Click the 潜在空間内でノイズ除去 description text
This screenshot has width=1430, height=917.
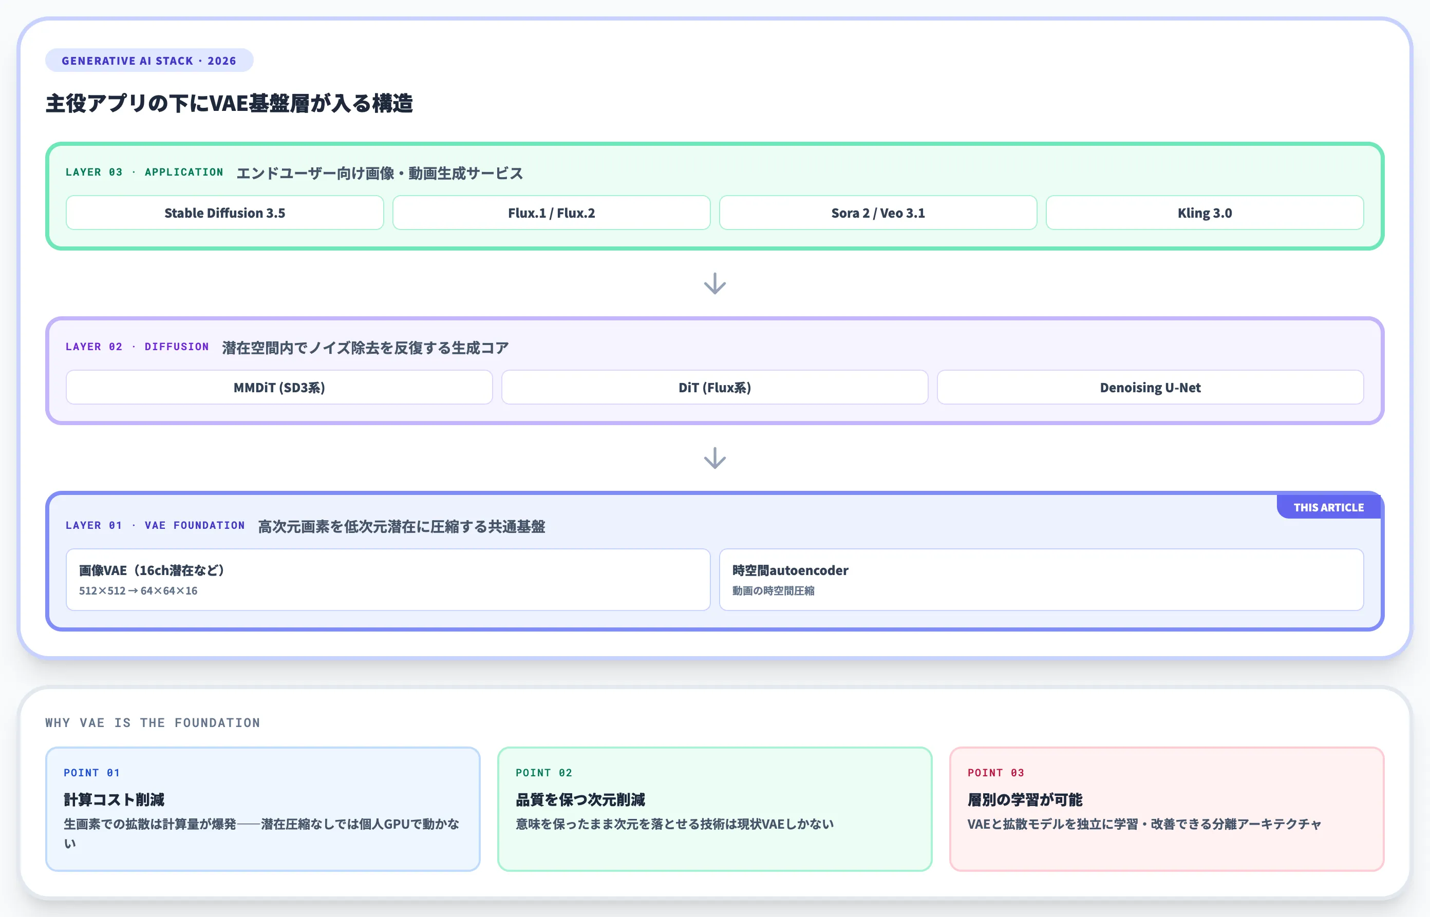(x=366, y=348)
